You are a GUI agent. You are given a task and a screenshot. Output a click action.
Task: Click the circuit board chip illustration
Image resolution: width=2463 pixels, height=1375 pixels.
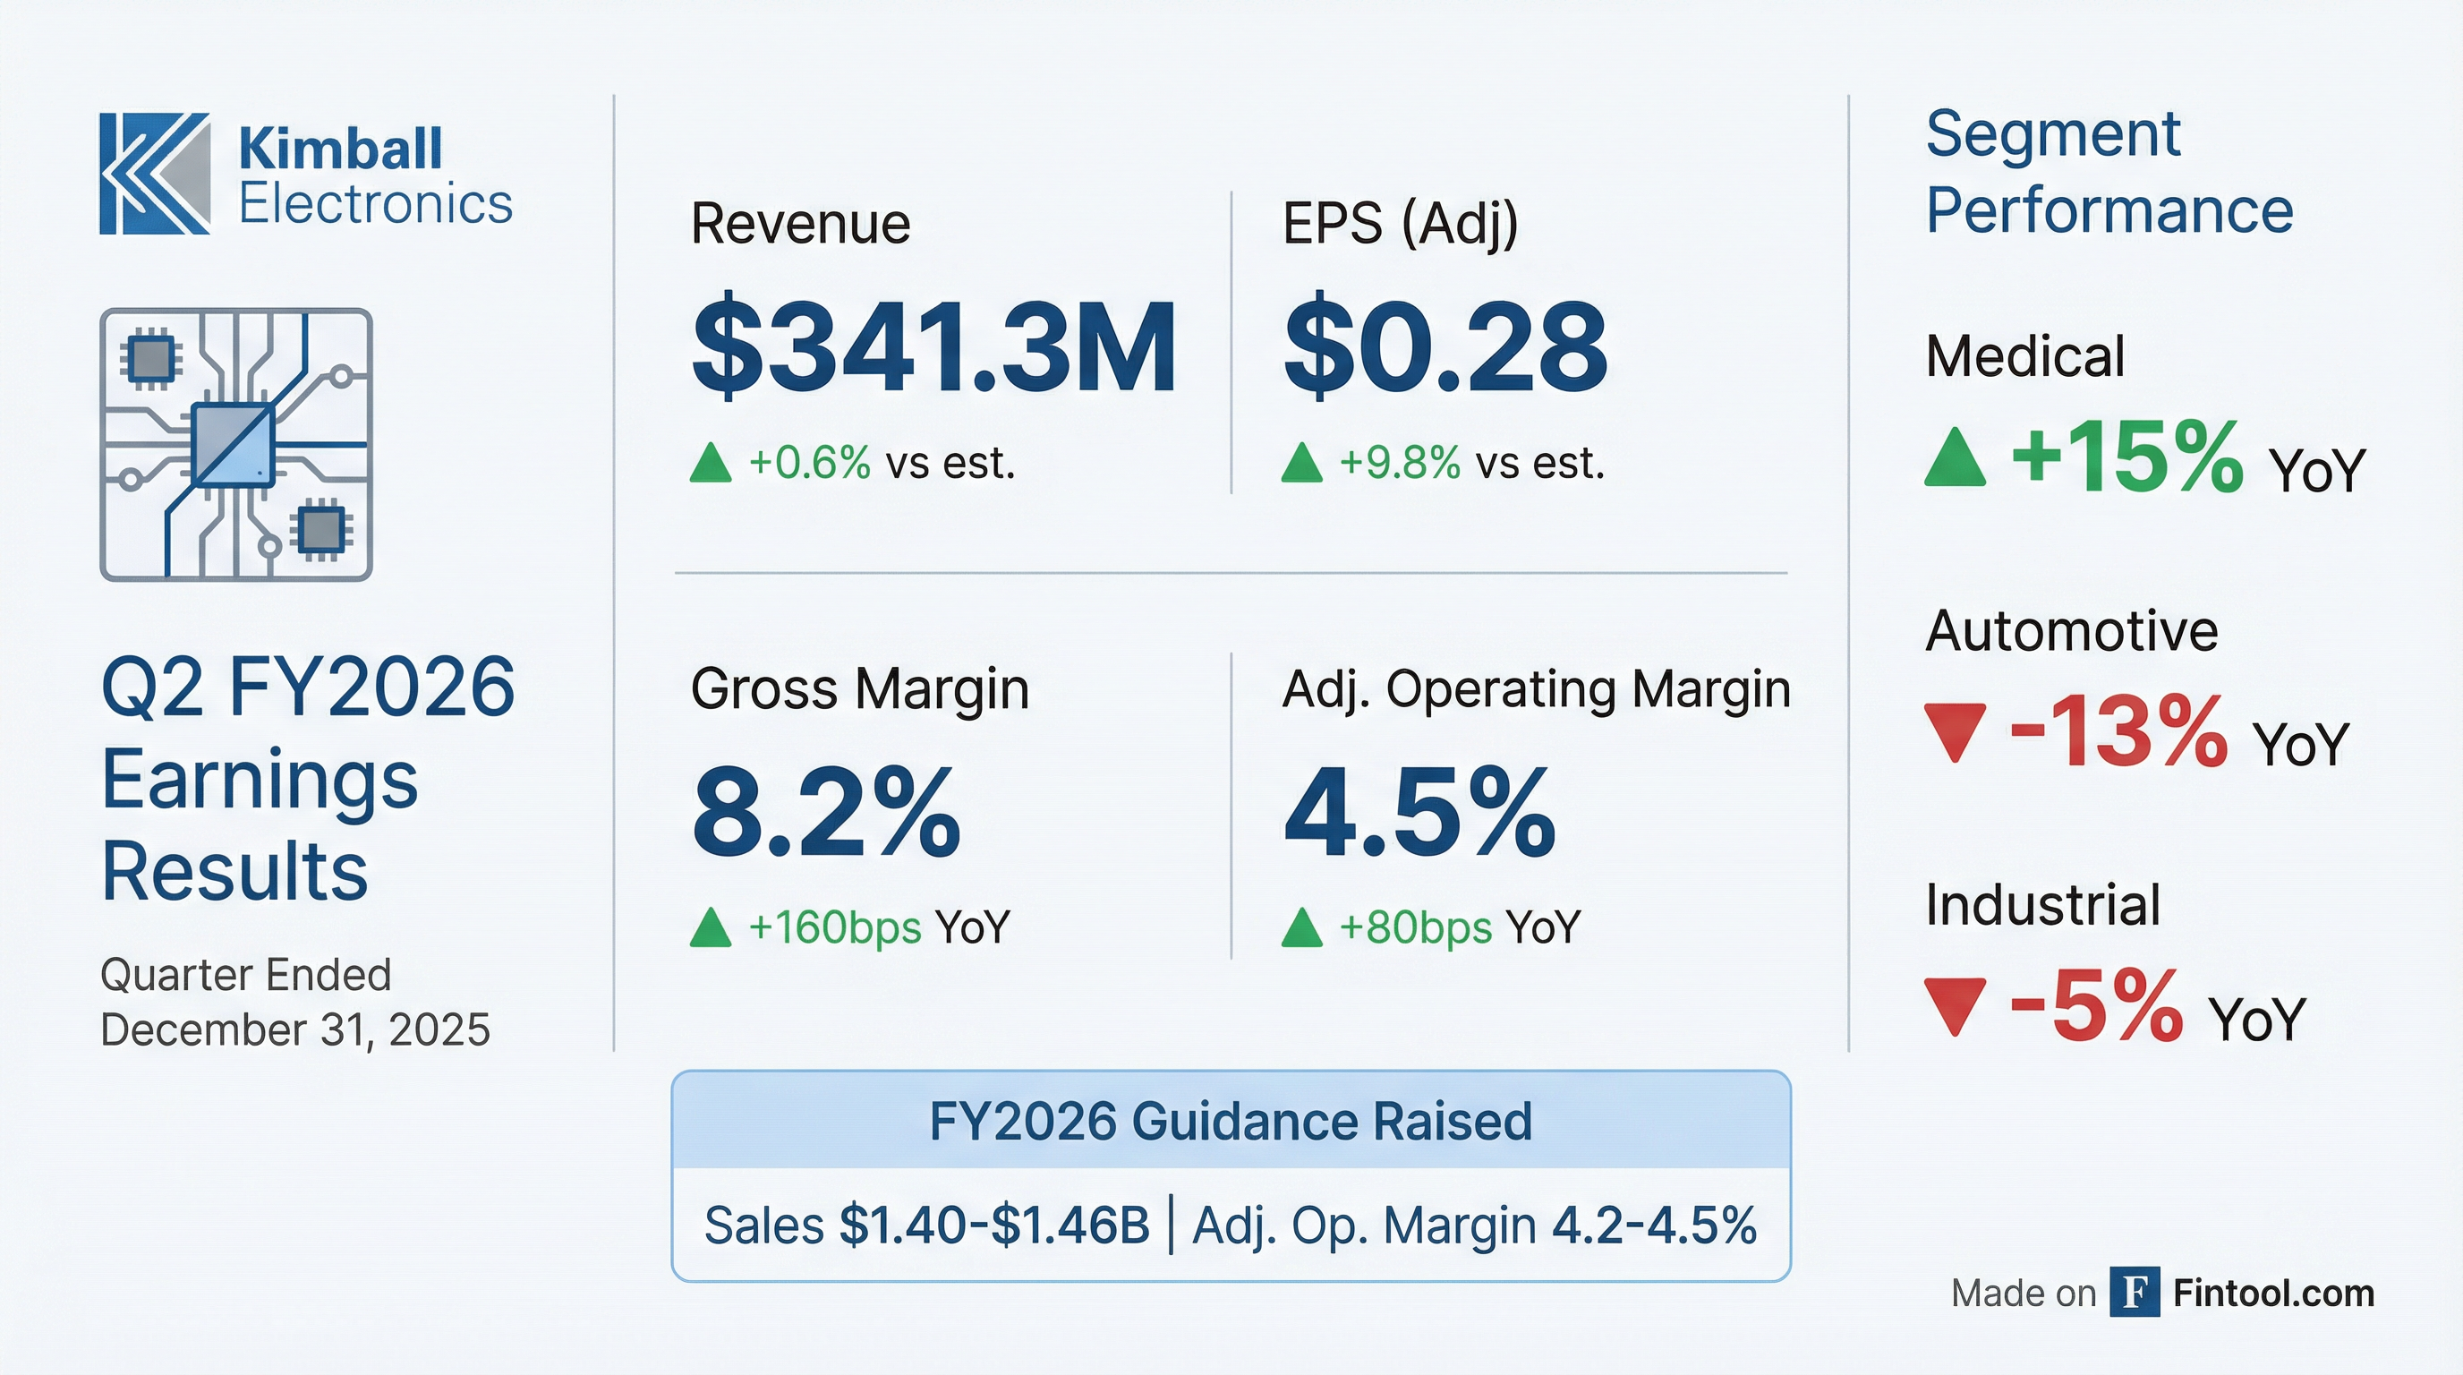(235, 445)
